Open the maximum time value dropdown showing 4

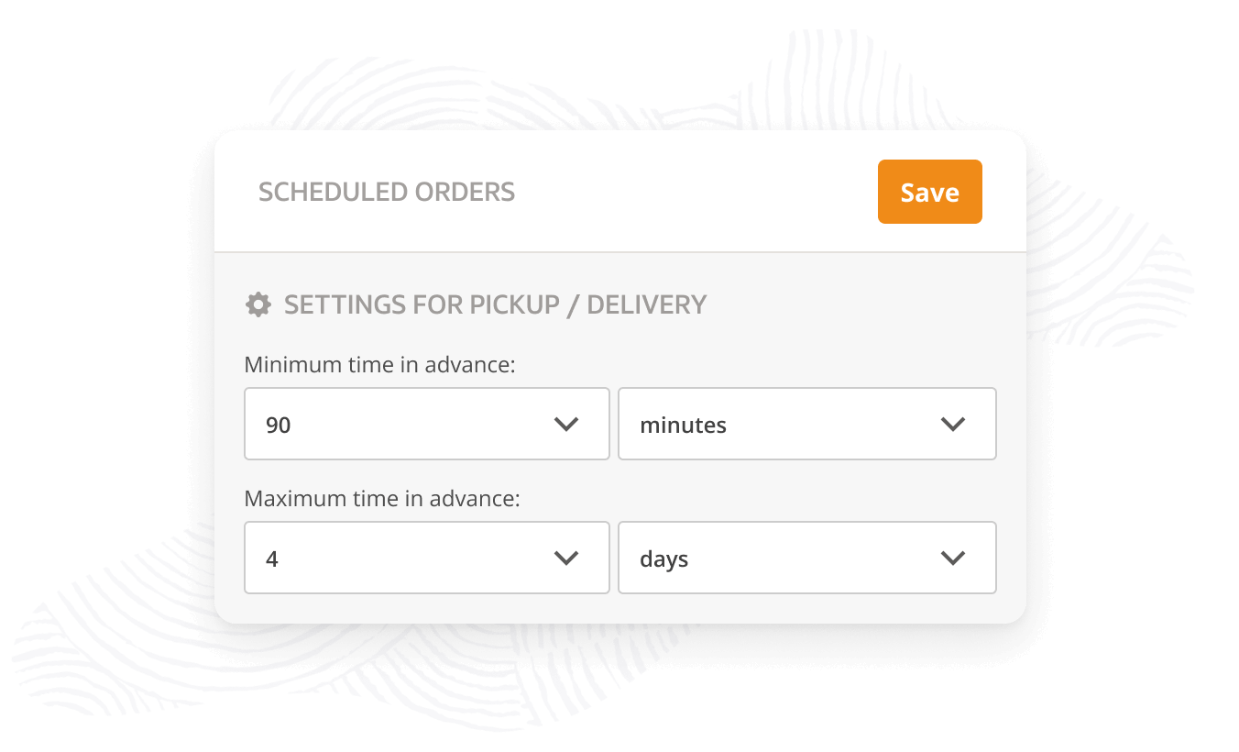(426, 558)
